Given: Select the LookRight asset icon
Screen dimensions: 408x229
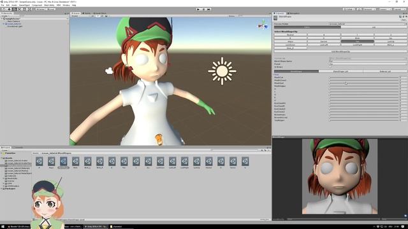Looking at the screenshot, I should (x=184, y=163).
